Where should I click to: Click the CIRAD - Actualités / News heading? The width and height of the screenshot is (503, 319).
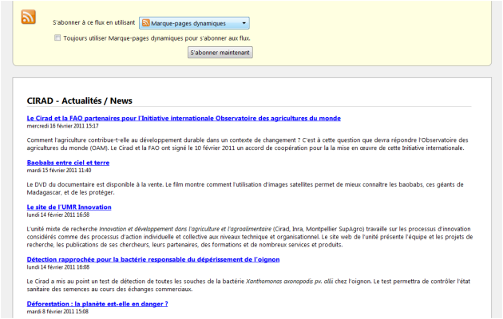coord(80,100)
